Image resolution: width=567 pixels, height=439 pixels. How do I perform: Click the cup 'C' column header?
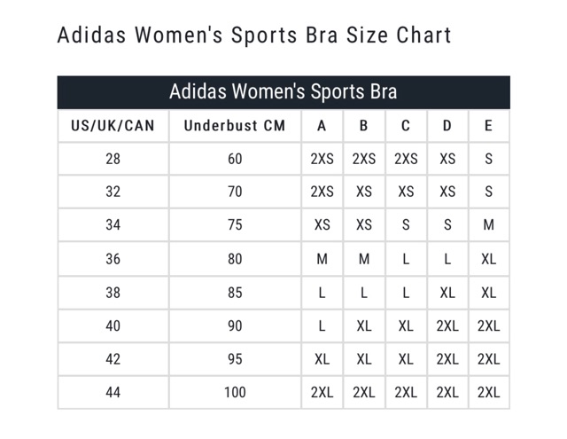tap(406, 126)
